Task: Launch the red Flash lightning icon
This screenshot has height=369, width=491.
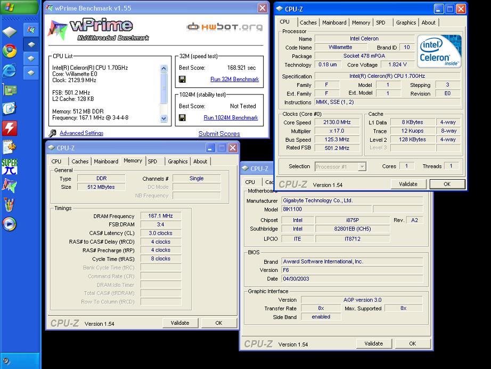Action: coord(10,128)
